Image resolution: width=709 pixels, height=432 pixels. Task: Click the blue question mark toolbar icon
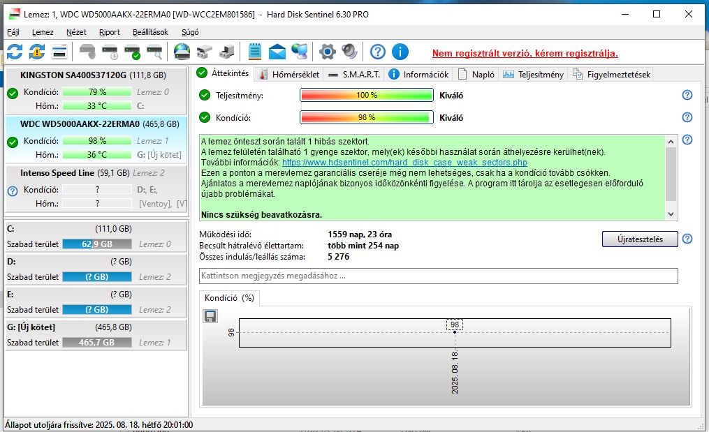[378, 52]
